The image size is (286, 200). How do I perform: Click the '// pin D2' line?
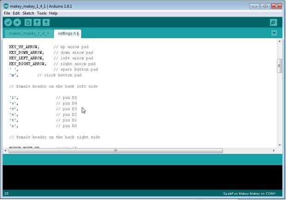pyautogui.click(x=43, y=114)
